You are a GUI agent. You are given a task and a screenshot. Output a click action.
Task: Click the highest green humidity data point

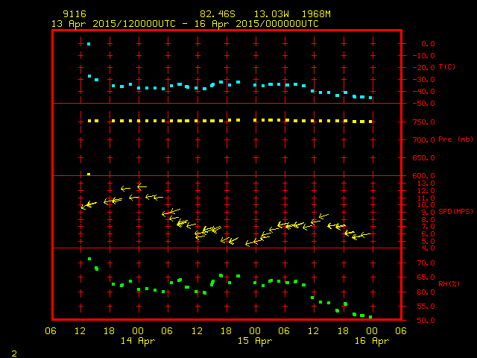pyautogui.click(x=89, y=259)
